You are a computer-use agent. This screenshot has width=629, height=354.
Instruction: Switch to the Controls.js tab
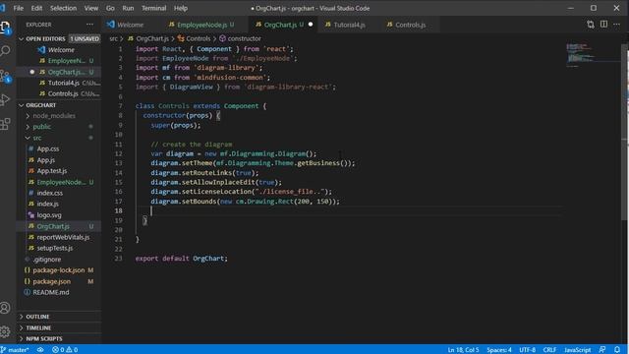(410, 25)
